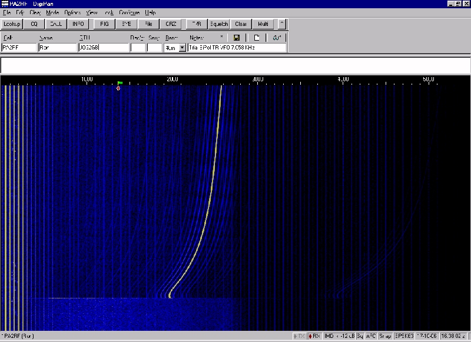
Task: Click the green flag marker on the frequency ruler
Action: tap(120, 83)
